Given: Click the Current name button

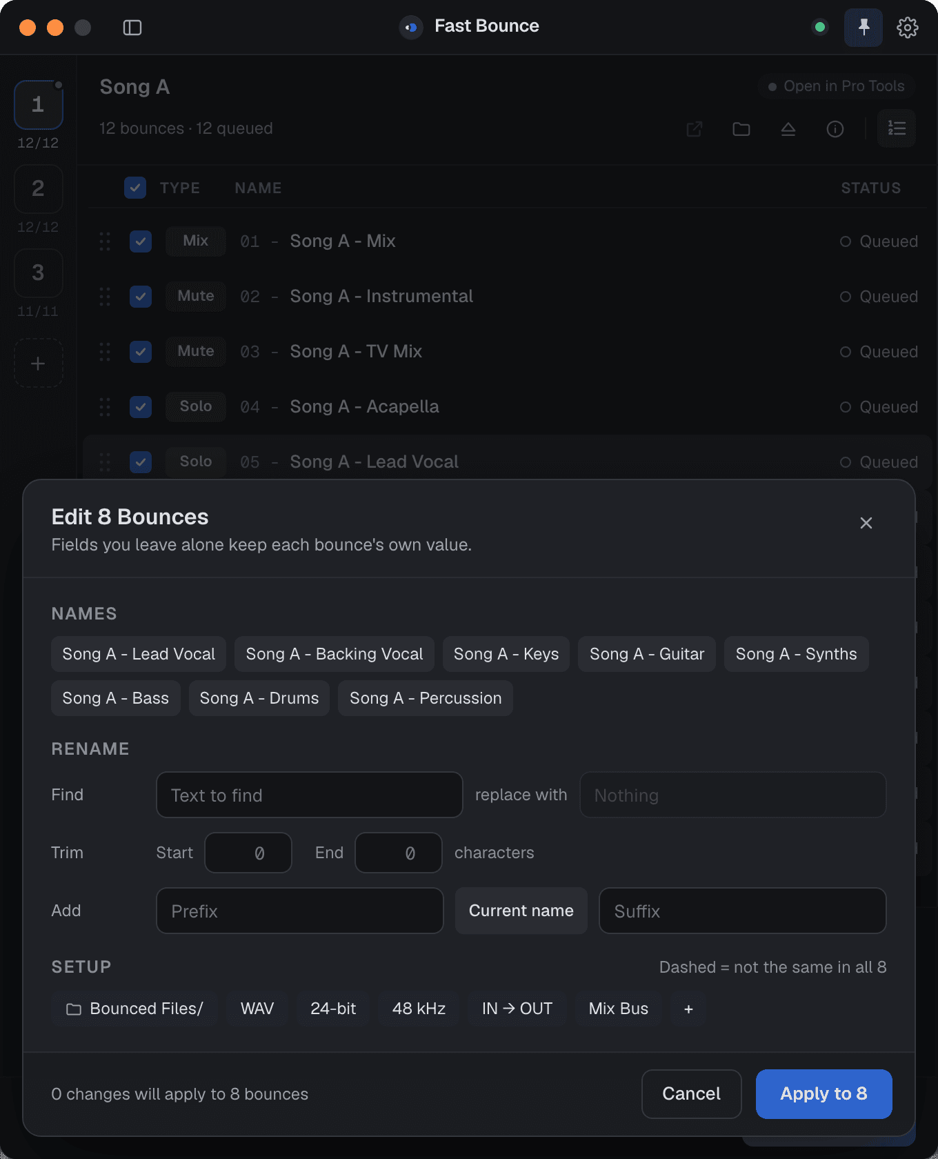Looking at the screenshot, I should click(x=521, y=911).
